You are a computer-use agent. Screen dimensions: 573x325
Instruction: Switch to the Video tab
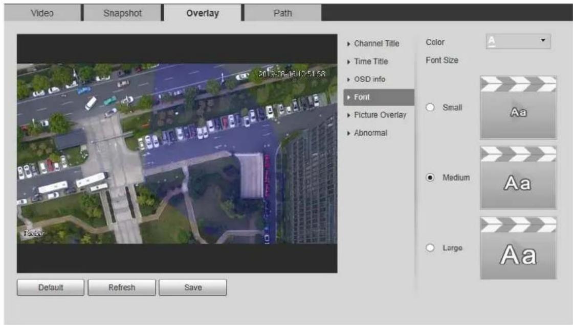[x=42, y=13]
